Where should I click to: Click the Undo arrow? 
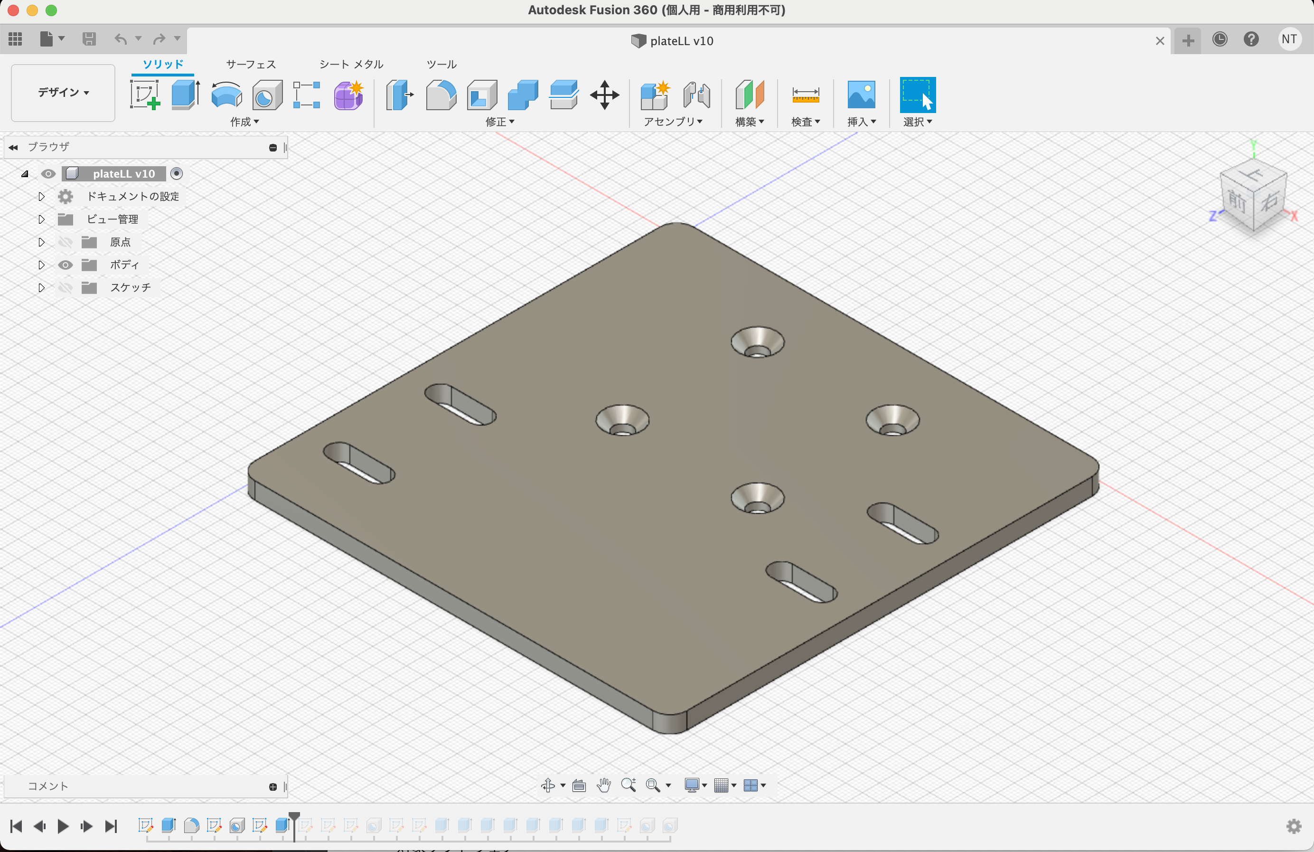pos(121,38)
